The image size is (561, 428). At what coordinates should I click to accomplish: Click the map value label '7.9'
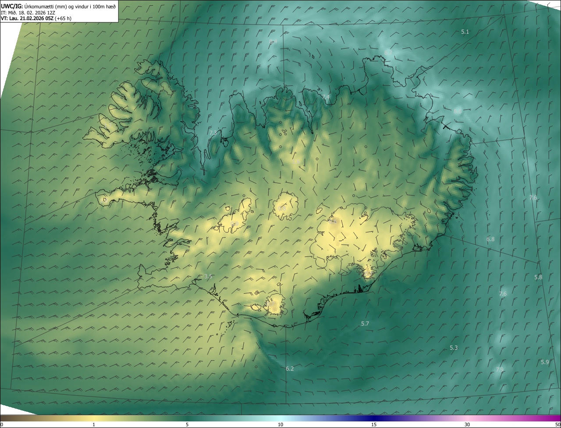[x=500, y=370]
